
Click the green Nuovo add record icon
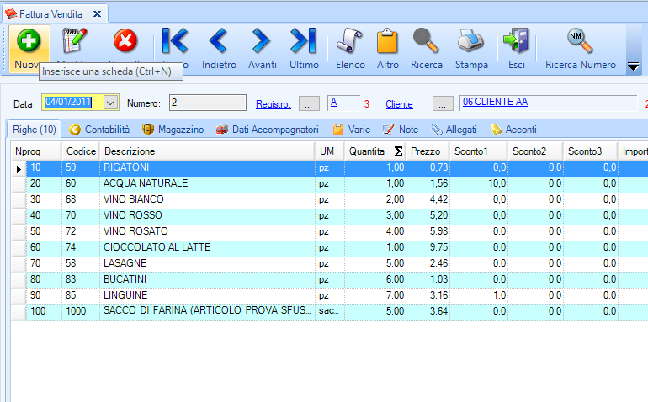pyautogui.click(x=29, y=41)
